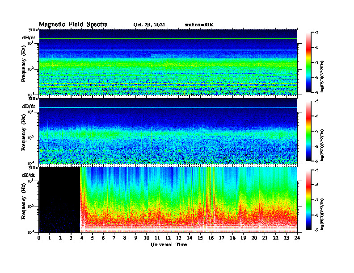The image size is (354, 273).
Task: Click hour "12" on the time axis
Action: (x=168, y=238)
